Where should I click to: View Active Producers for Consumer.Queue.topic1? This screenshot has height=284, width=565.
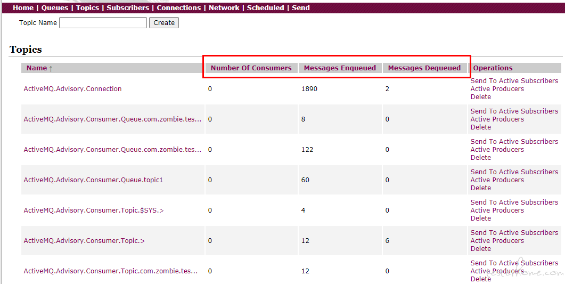(497, 180)
